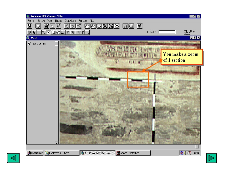Open the Fenêtre menu
This screenshot has width=227, height=170.
(x=83, y=21)
